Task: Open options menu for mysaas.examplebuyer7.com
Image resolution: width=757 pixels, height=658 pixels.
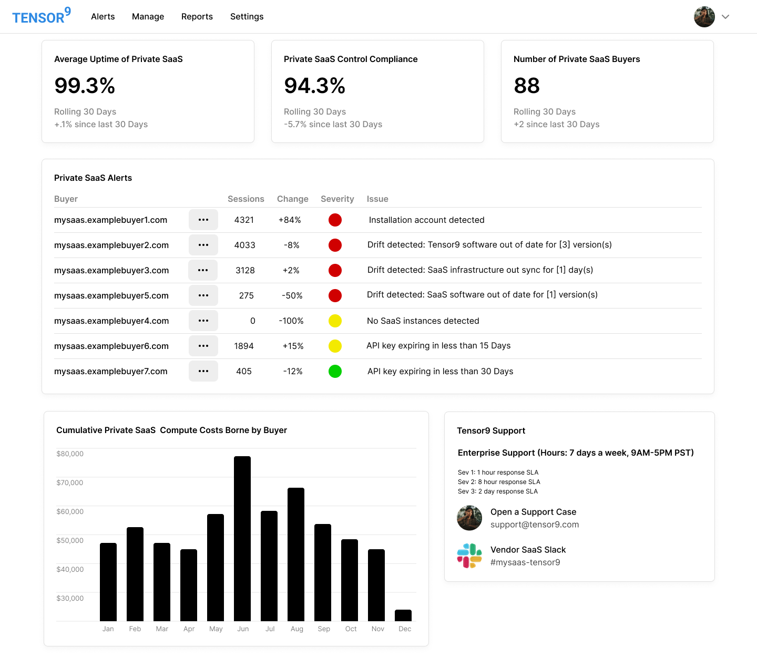Action: click(x=203, y=371)
